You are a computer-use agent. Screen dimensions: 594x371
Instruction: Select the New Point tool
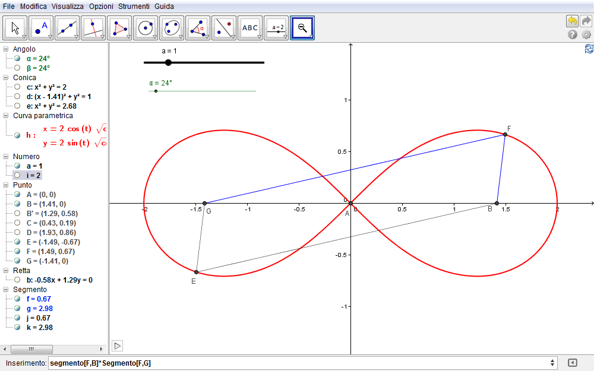pos(41,28)
